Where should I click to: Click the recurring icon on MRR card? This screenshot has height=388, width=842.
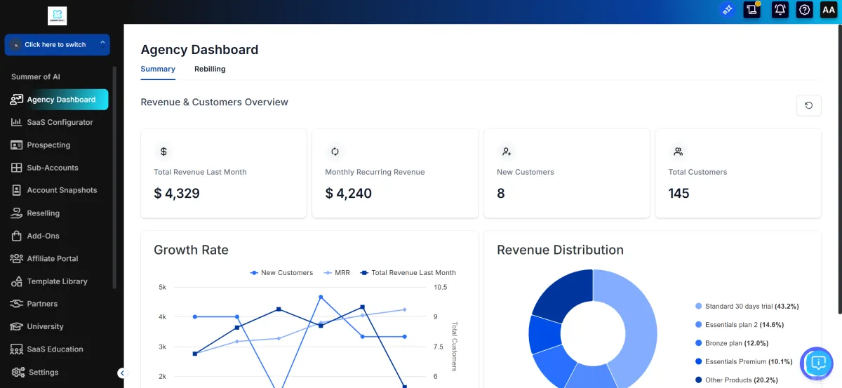point(335,152)
